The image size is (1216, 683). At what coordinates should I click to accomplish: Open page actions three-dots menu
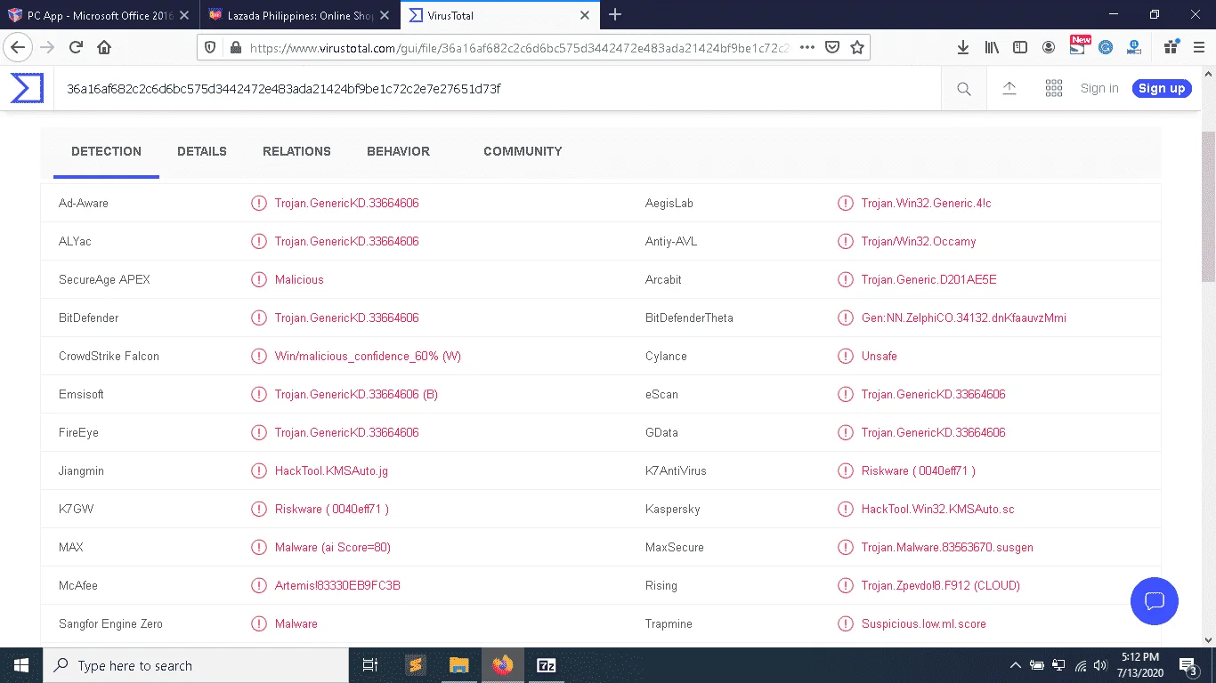tap(807, 47)
